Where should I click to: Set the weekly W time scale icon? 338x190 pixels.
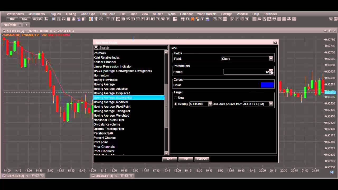pyautogui.click(x=163, y=19)
